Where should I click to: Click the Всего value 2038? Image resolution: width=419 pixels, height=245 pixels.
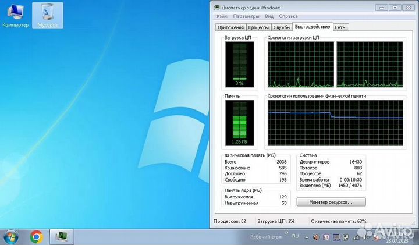[282, 162]
